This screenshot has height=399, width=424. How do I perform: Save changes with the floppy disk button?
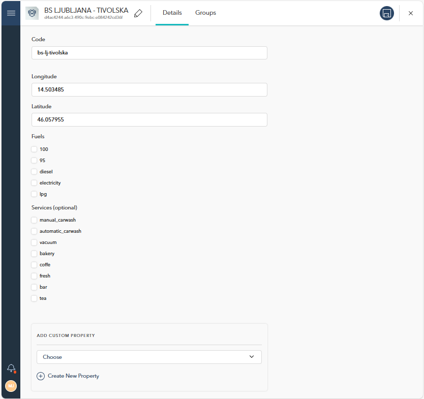coord(387,13)
